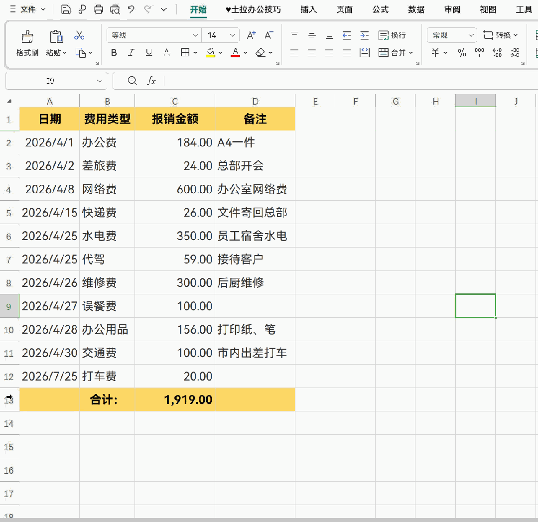538x522 pixels.
Task: Click the Eraser clear formatting icon
Action: [261, 52]
